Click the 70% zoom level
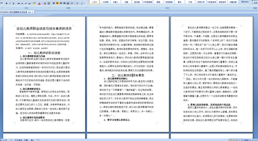The image size is (258, 141). [x=246, y=140]
